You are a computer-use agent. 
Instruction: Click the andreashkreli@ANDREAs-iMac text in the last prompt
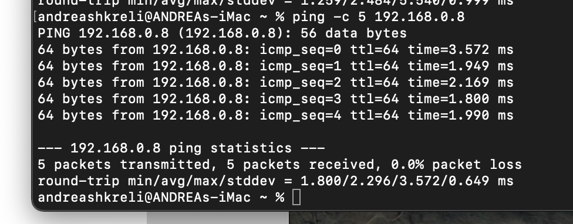(x=144, y=198)
